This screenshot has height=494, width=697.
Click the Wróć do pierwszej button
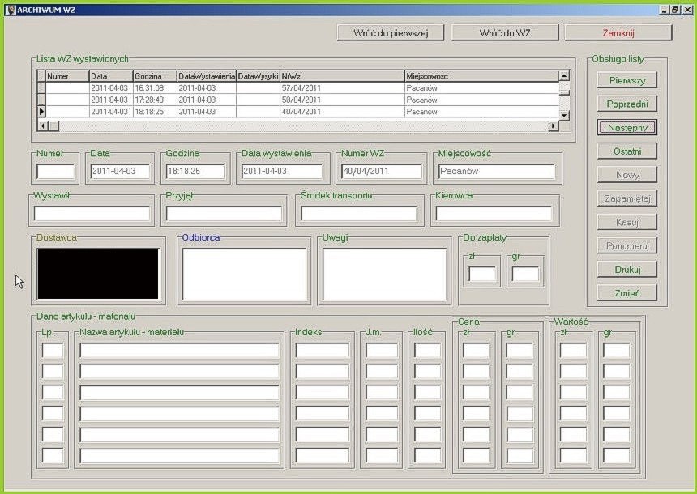(x=391, y=33)
